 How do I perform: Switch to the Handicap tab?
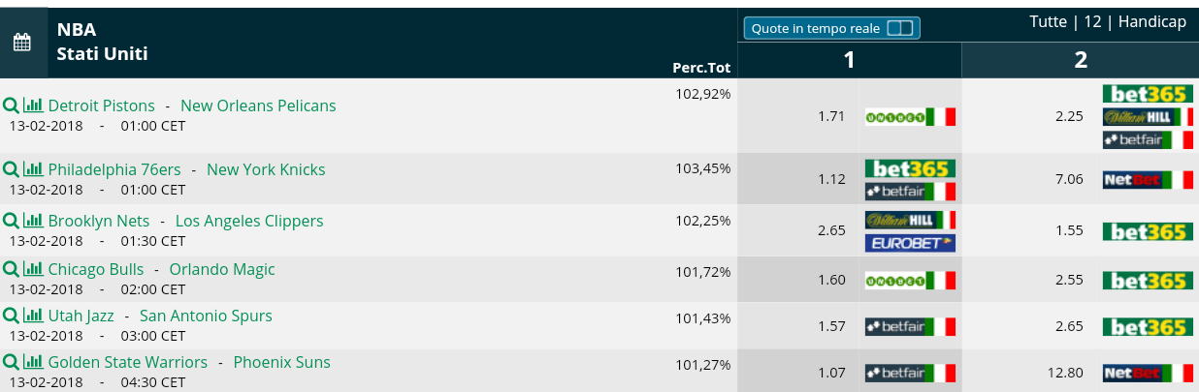(x=1152, y=22)
